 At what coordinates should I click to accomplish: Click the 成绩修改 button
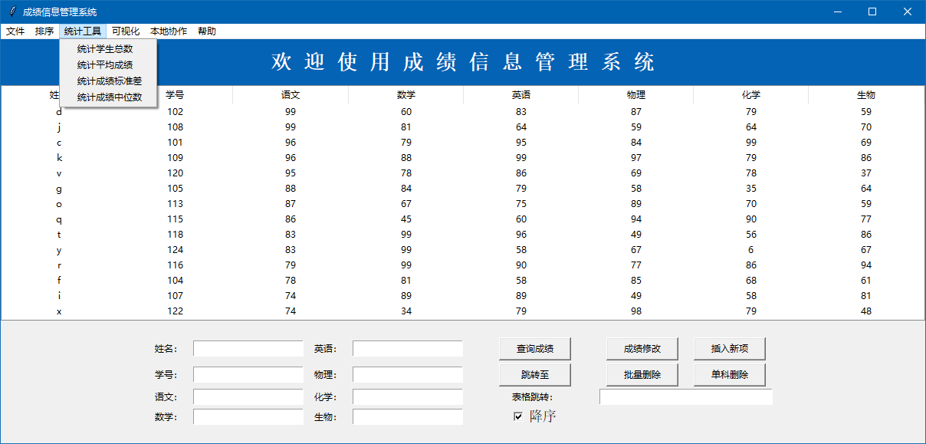[x=642, y=349]
